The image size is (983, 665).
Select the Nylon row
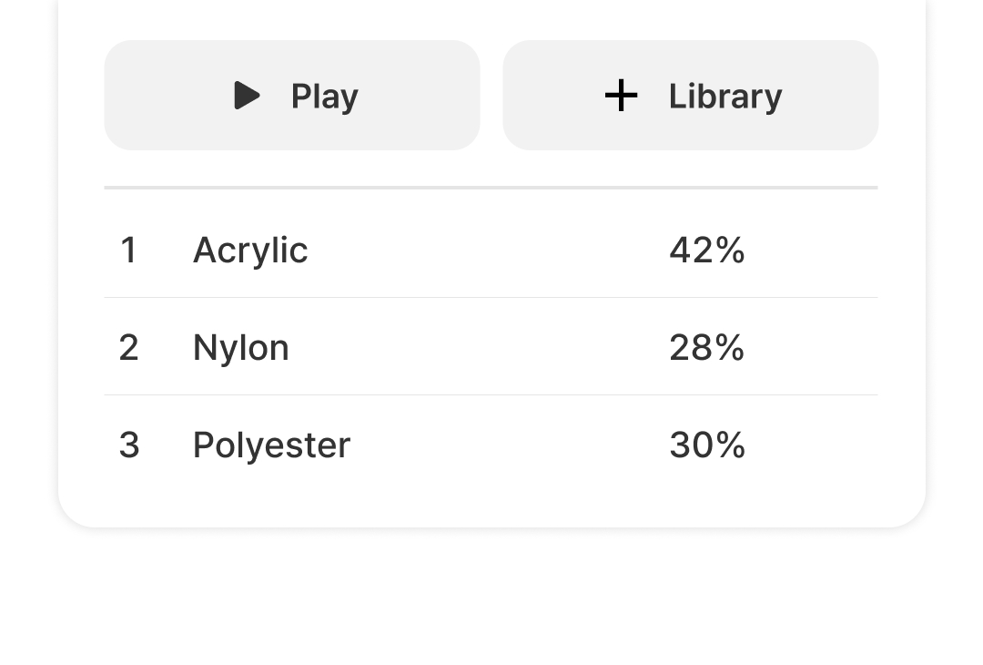(491, 347)
